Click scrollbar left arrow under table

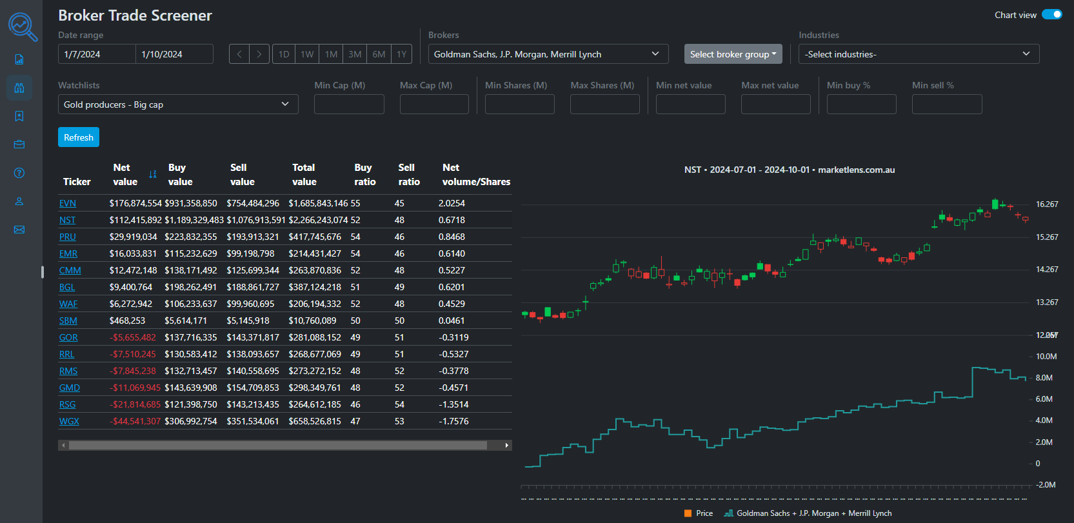coord(63,445)
